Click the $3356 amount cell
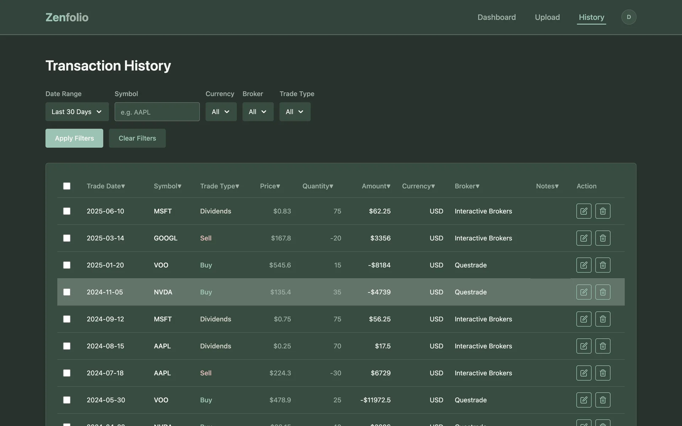682x426 pixels. click(x=380, y=238)
